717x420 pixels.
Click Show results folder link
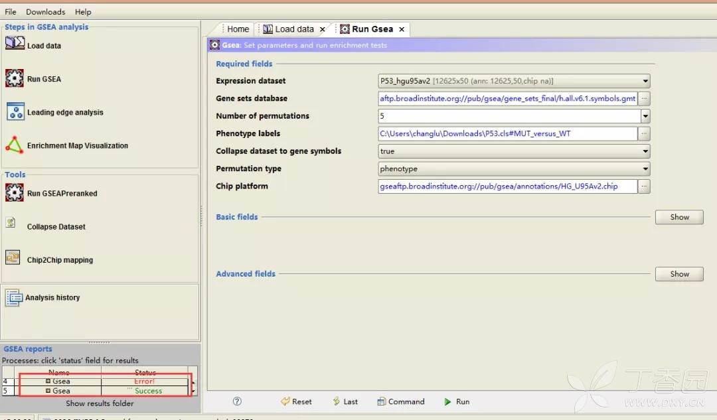pos(100,403)
